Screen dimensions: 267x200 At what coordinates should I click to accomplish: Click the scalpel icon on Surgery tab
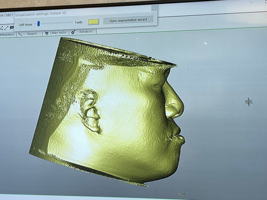pyautogui.click(x=20, y=34)
